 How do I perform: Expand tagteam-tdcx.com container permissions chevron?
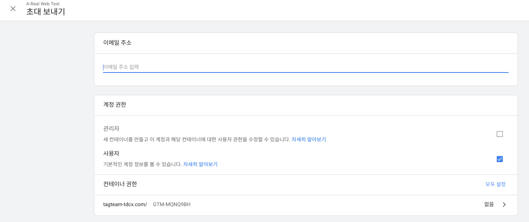click(504, 204)
